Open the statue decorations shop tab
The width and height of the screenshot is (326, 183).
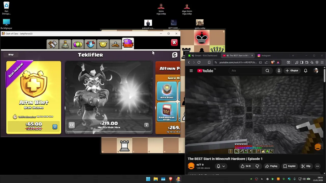[x=65, y=44]
